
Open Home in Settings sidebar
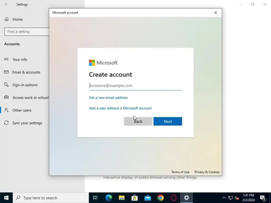[x=17, y=19]
